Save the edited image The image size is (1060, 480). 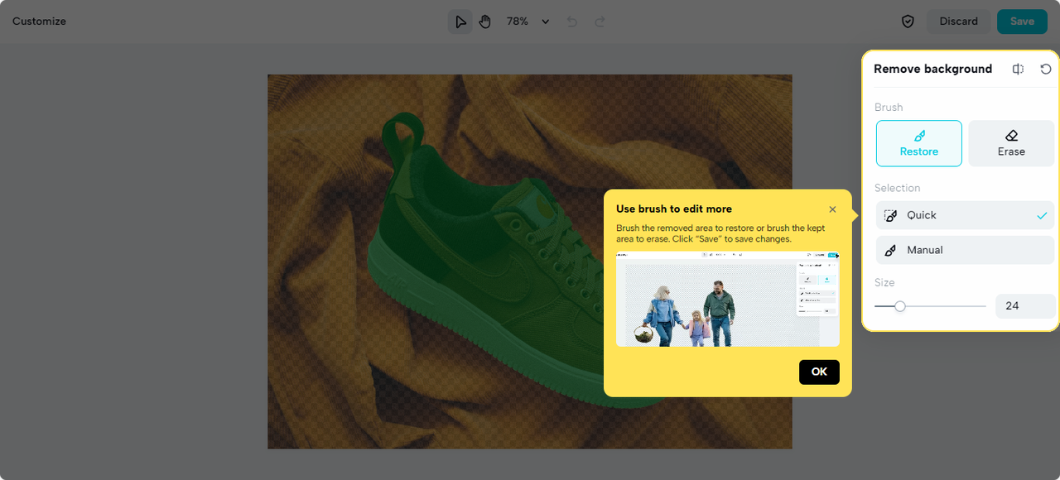1022,22
